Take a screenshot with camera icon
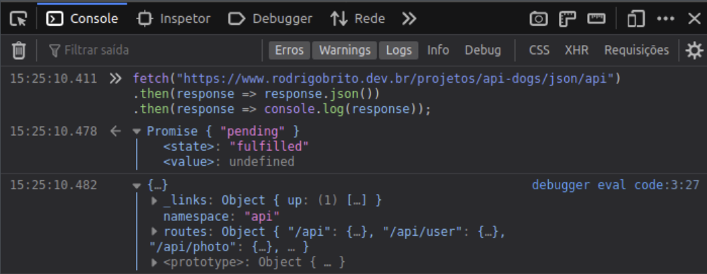This screenshot has height=274, width=707. point(539,20)
